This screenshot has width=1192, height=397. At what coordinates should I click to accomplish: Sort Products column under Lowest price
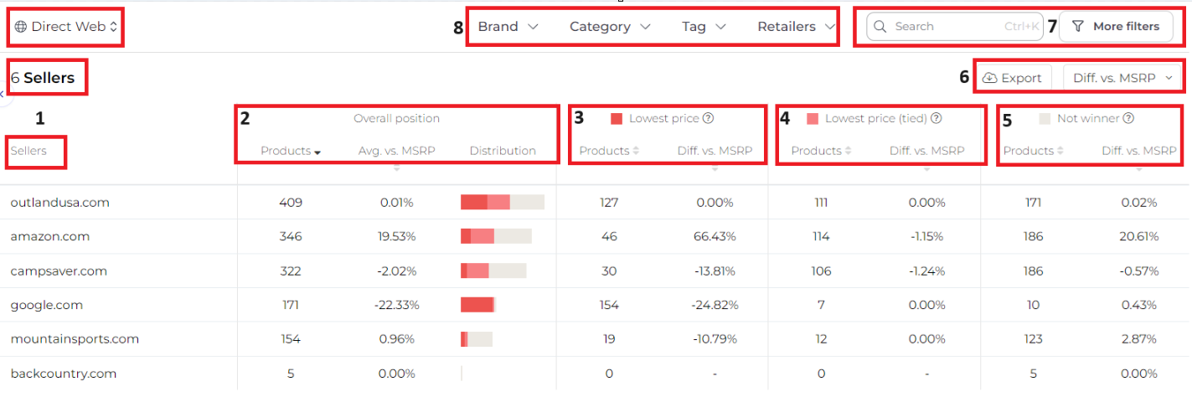tap(609, 152)
